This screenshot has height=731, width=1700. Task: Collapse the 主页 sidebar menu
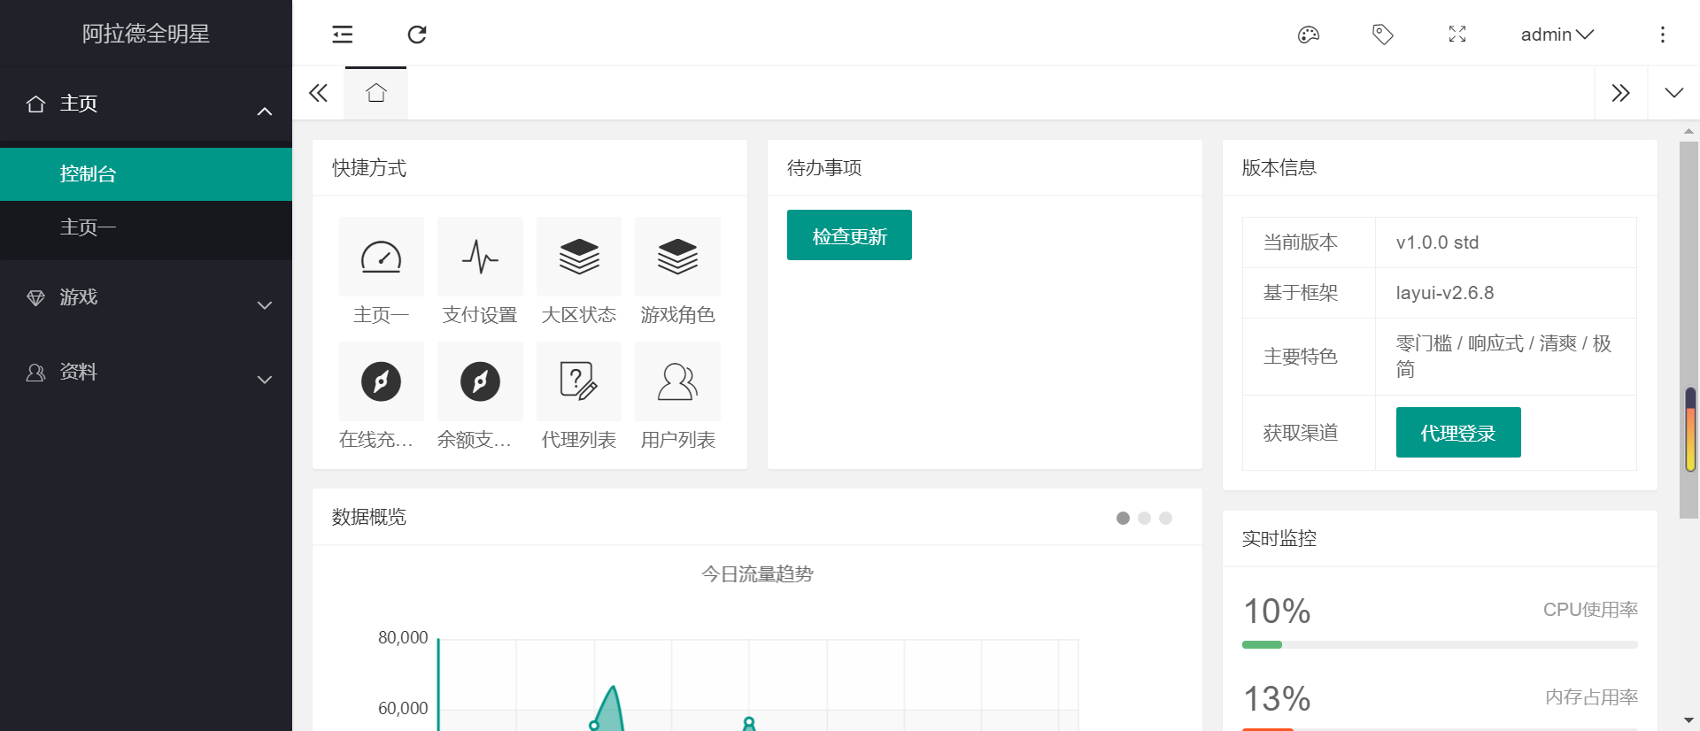[x=146, y=104]
